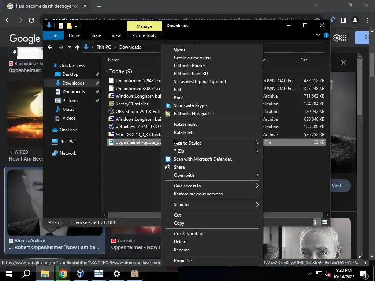Open Windows Start menu
The image size is (375, 281).
(x=9, y=274)
